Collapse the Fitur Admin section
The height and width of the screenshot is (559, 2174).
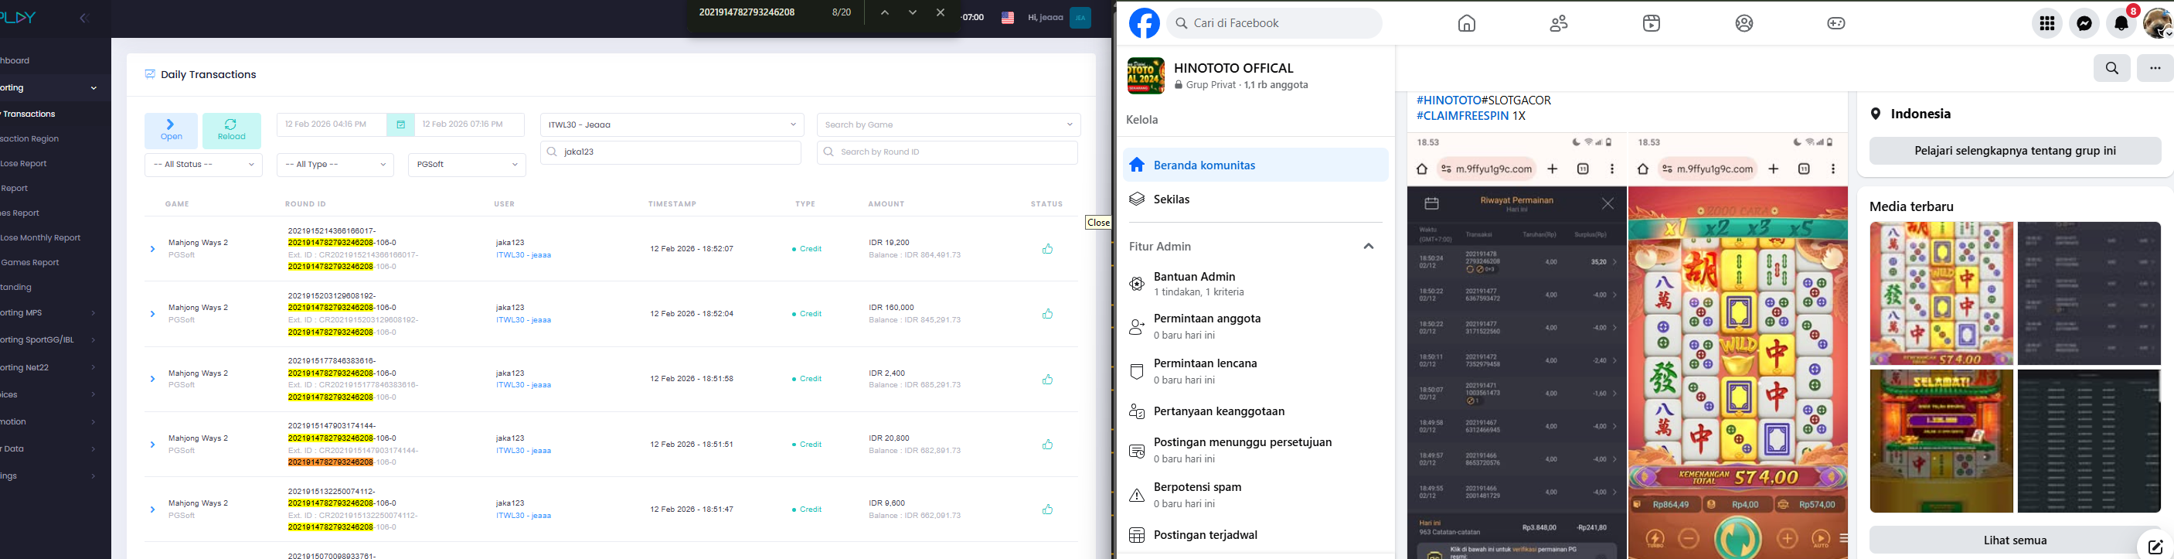pyautogui.click(x=1369, y=247)
